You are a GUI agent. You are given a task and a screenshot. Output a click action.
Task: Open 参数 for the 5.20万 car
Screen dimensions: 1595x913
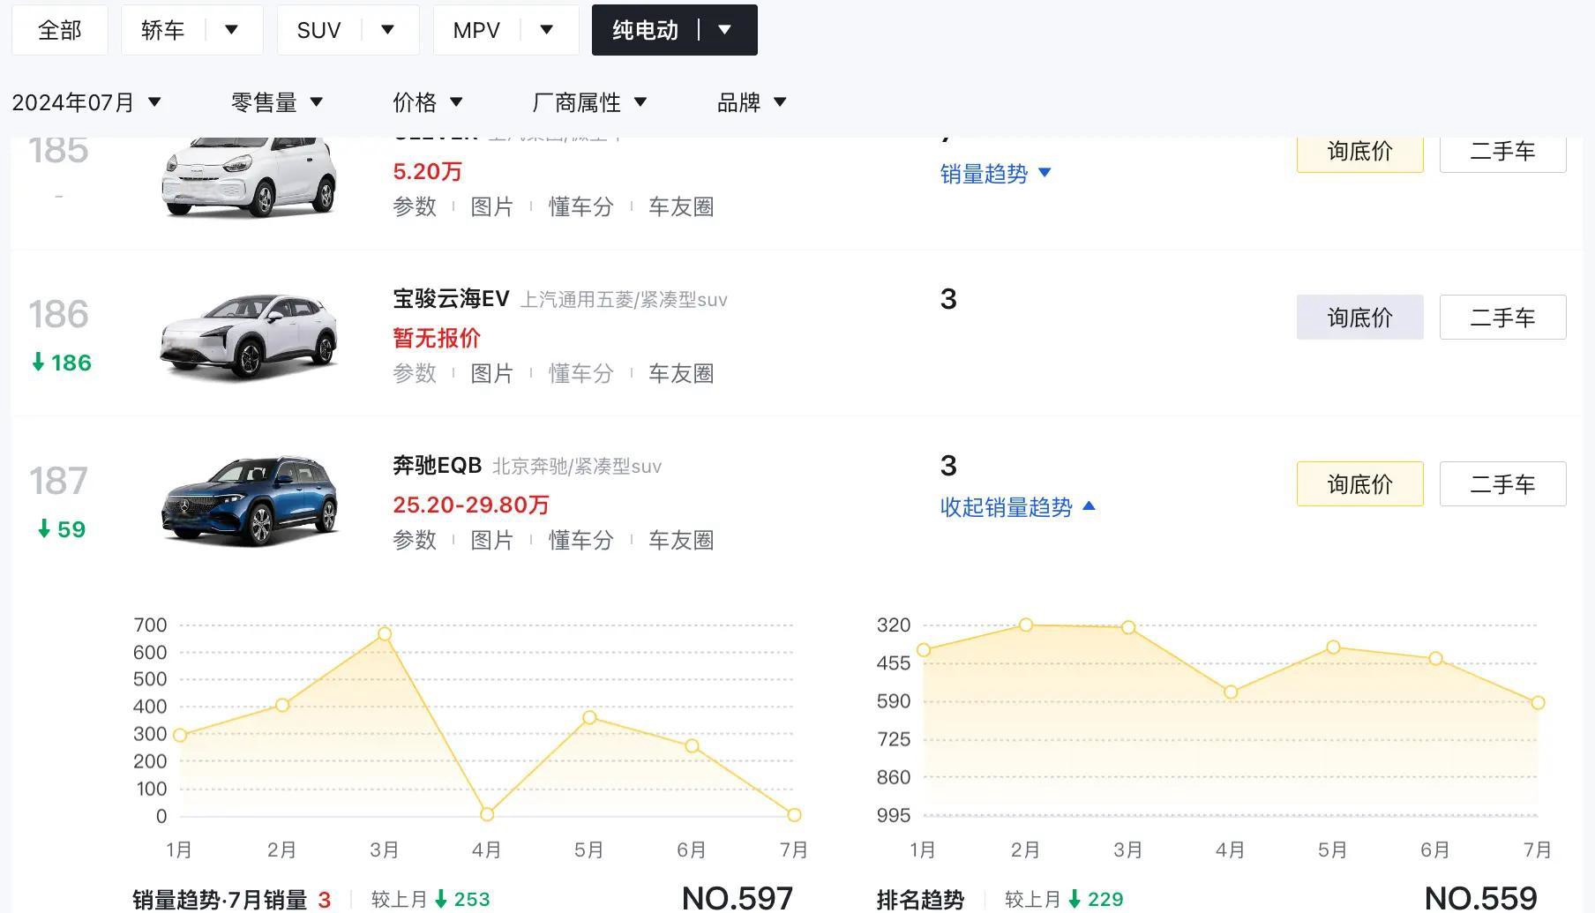click(x=415, y=206)
